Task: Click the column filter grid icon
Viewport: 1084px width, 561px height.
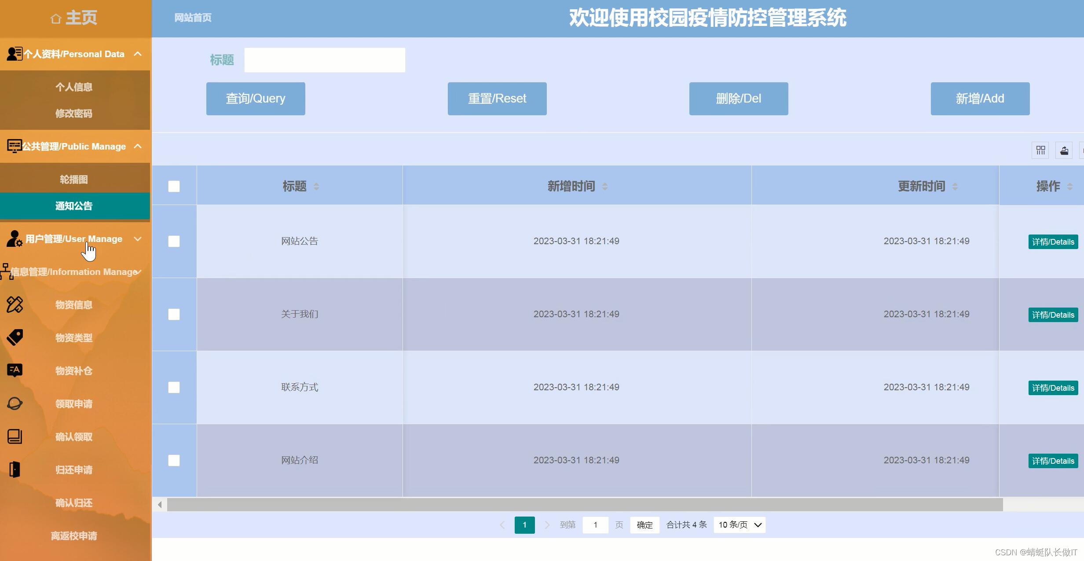Action: pyautogui.click(x=1040, y=150)
